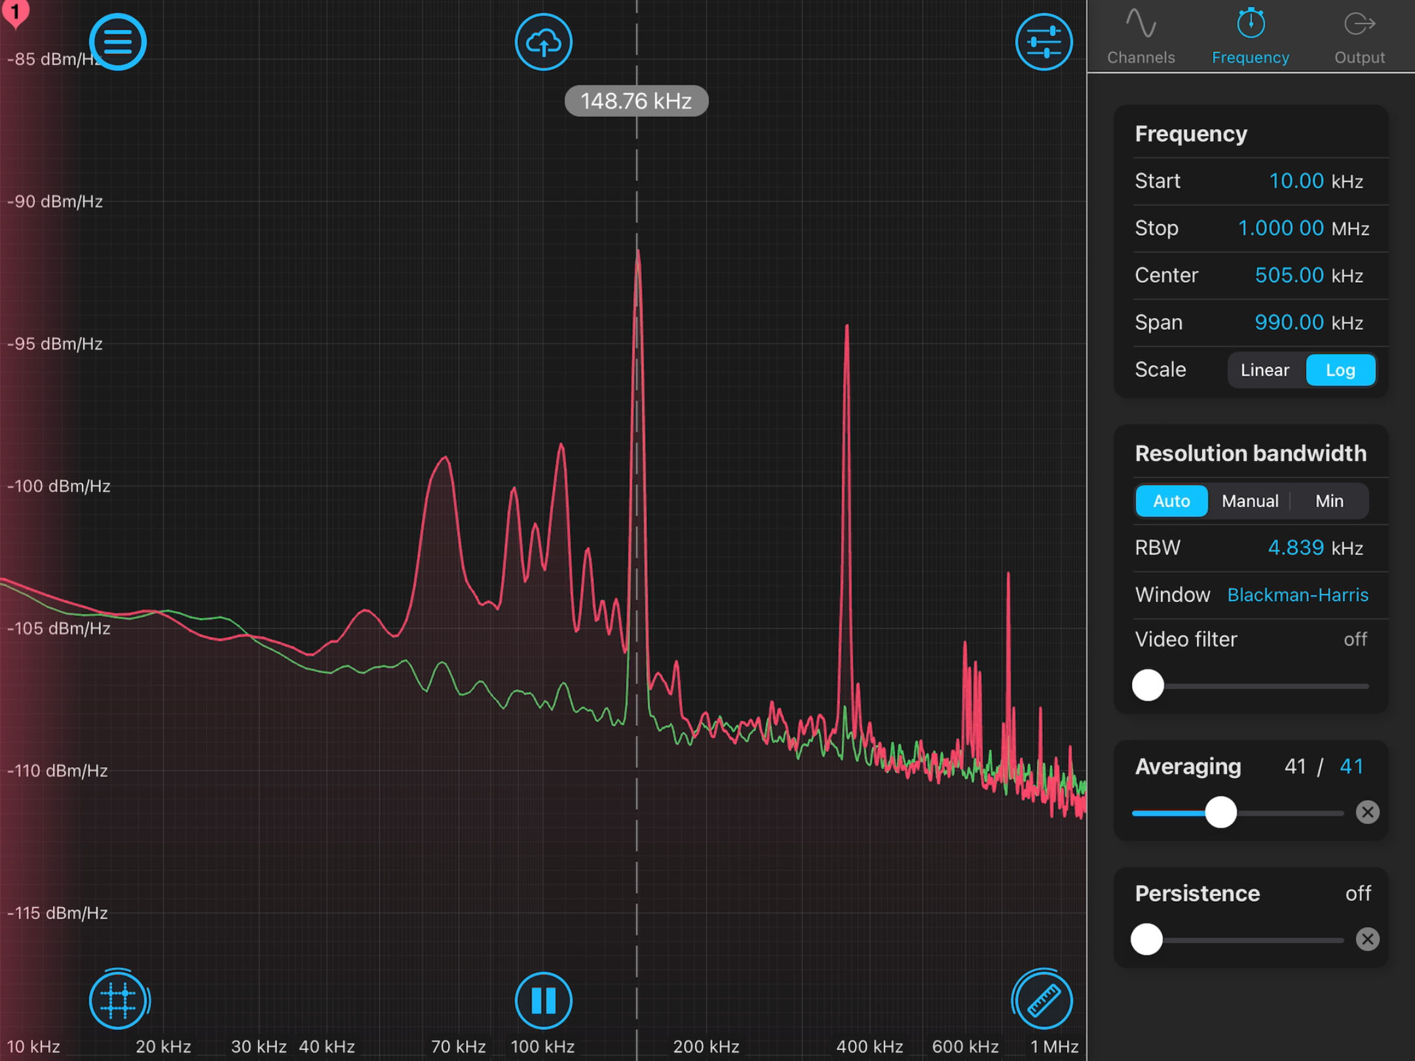Viewport: 1415px width, 1061px height.
Task: Open the ruler measurement tool
Action: point(1043,1001)
